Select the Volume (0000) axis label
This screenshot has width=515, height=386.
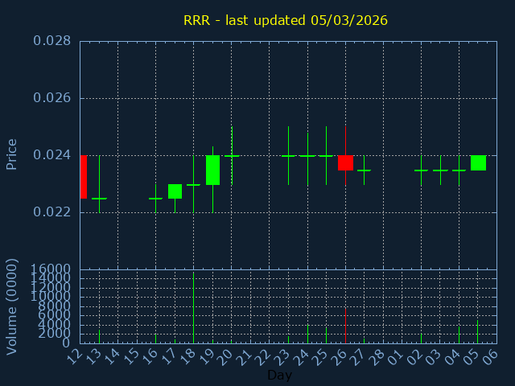tap(12, 306)
